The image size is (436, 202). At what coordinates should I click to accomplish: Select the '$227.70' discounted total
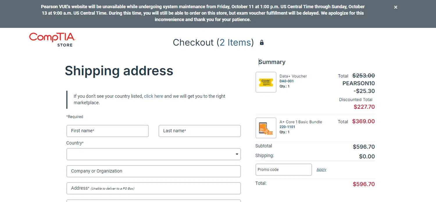[364, 107]
